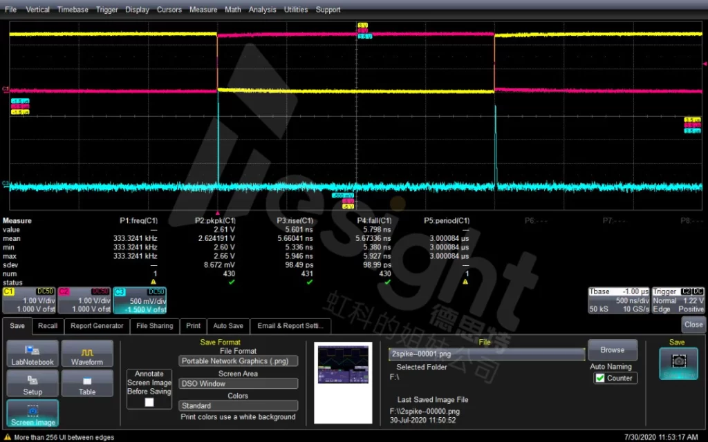The image size is (708, 442).
Task: Open the C3 channel descriptor box
Action: coord(140,300)
